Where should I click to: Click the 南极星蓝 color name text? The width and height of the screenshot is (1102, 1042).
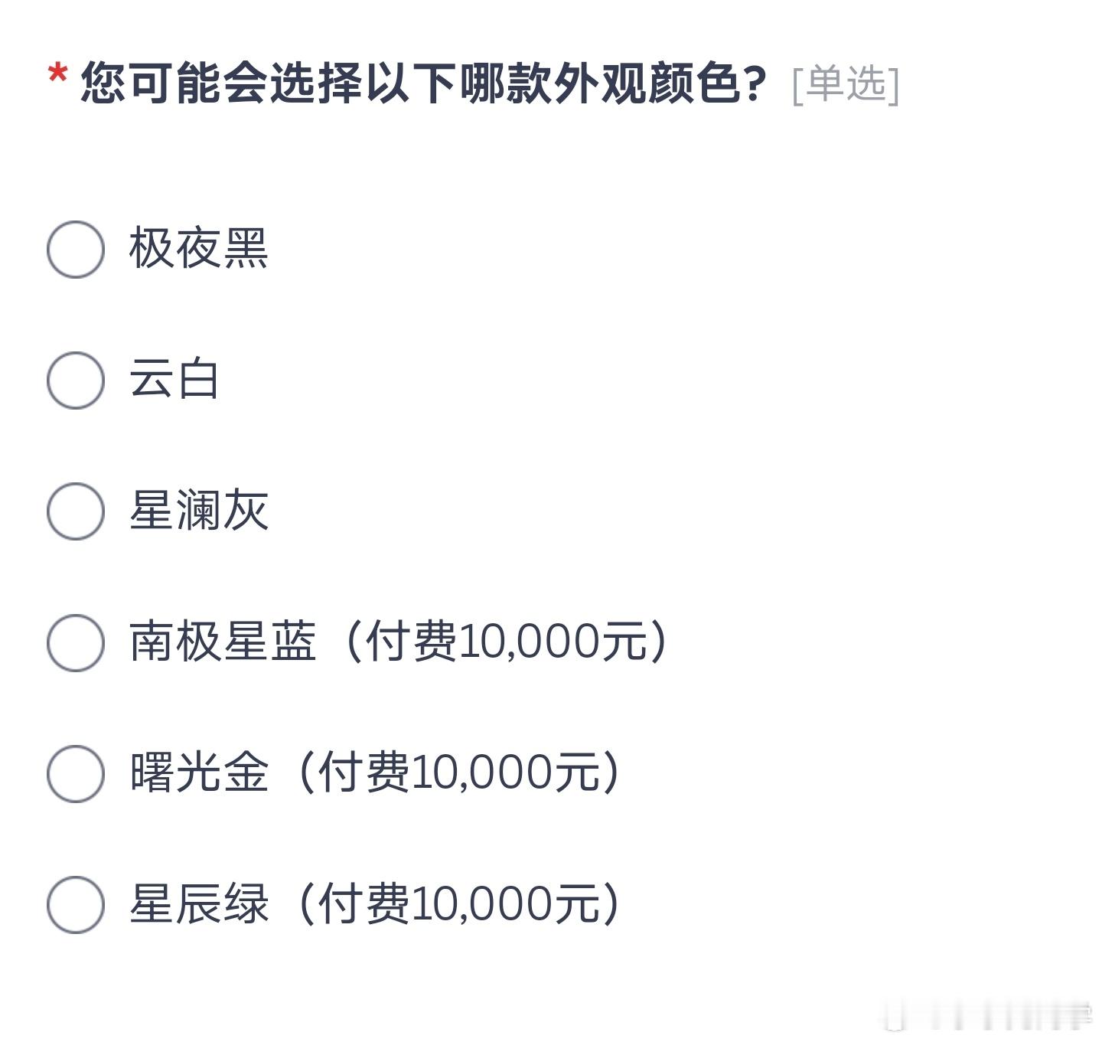tap(223, 642)
